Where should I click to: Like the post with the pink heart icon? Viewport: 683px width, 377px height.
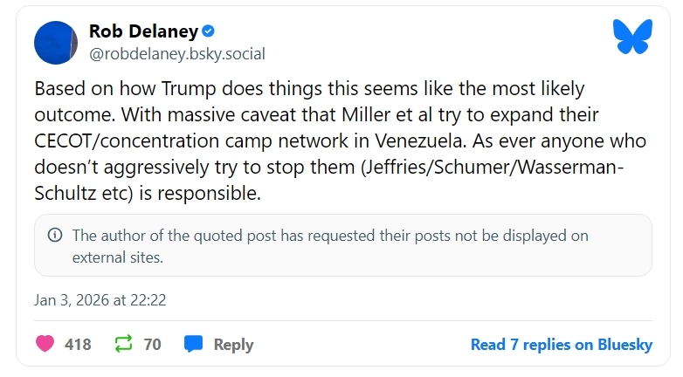[45, 344]
